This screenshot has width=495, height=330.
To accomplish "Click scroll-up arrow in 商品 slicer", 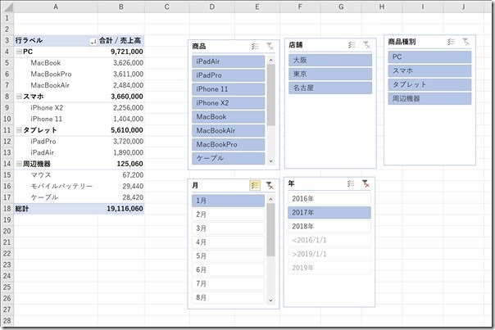I will 271,60.
